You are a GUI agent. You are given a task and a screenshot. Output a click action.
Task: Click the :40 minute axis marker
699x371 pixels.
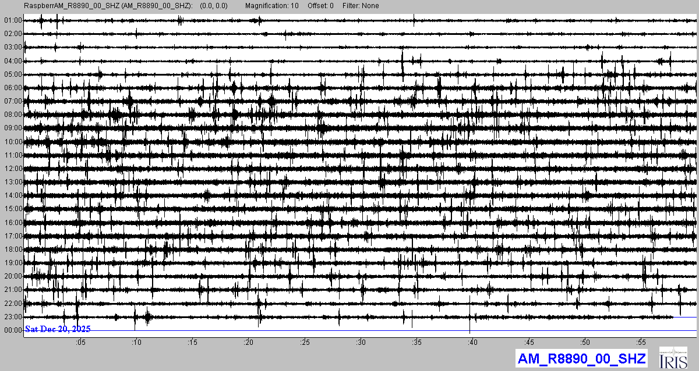pos(474,342)
